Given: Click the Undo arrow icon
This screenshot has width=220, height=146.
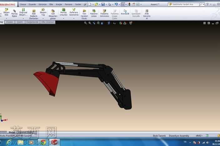Looking at the screenshot, I should [x=116, y=4].
